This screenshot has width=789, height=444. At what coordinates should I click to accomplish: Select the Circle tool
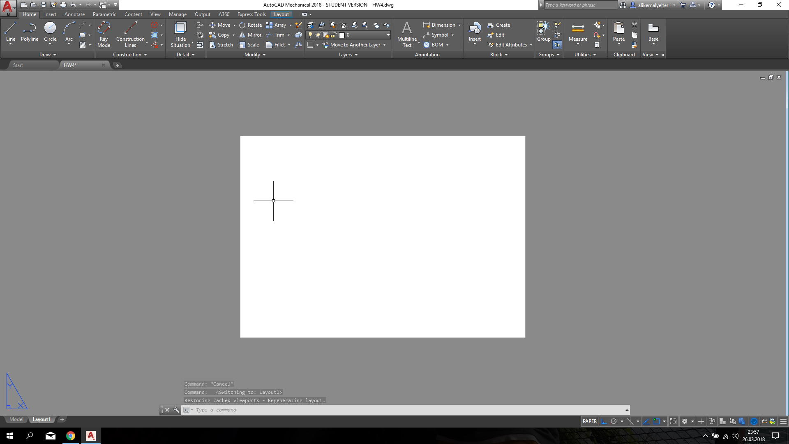[50, 29]
